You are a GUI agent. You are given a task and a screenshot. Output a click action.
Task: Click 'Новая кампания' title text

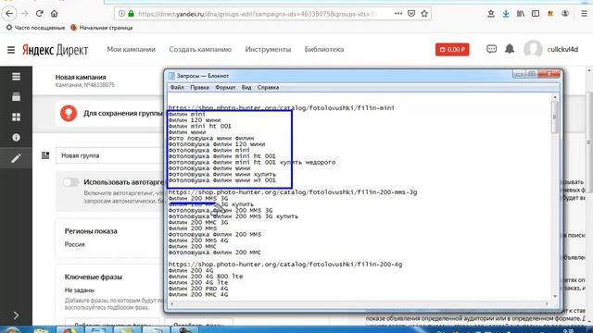(81, 77)
